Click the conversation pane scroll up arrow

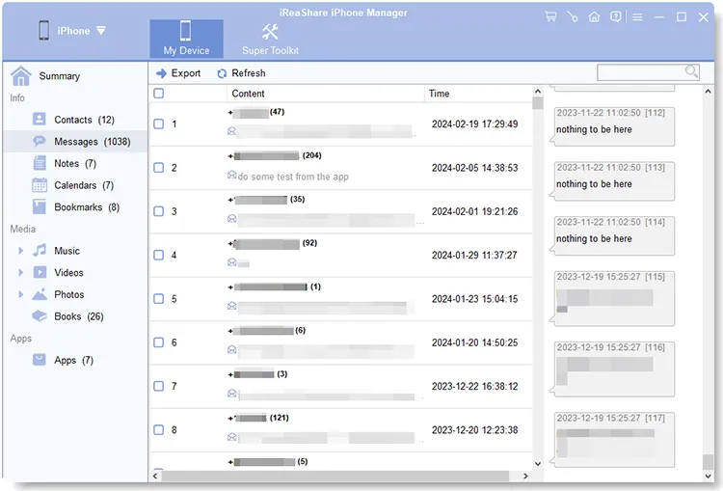pos(708,92)
